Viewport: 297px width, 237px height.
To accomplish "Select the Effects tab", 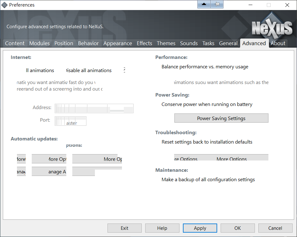I will point(144,43).
